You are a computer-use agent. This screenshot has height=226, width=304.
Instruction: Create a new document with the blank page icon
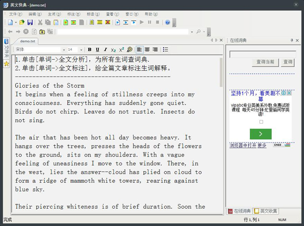(x=10, y=22)
